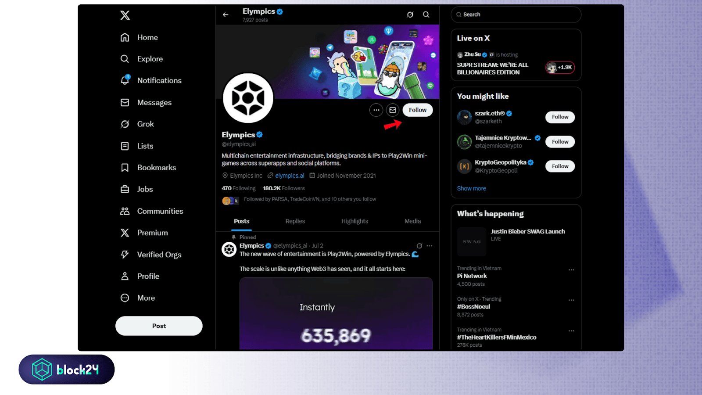
Task: Switch to the Highlights tab
Action: pyautogui.click(x=355, y=221)
